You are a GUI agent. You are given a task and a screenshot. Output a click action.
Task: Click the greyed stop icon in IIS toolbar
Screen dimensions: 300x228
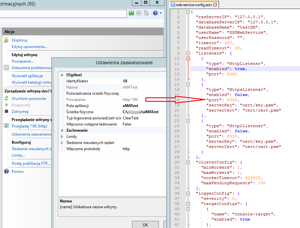point(139,13)
